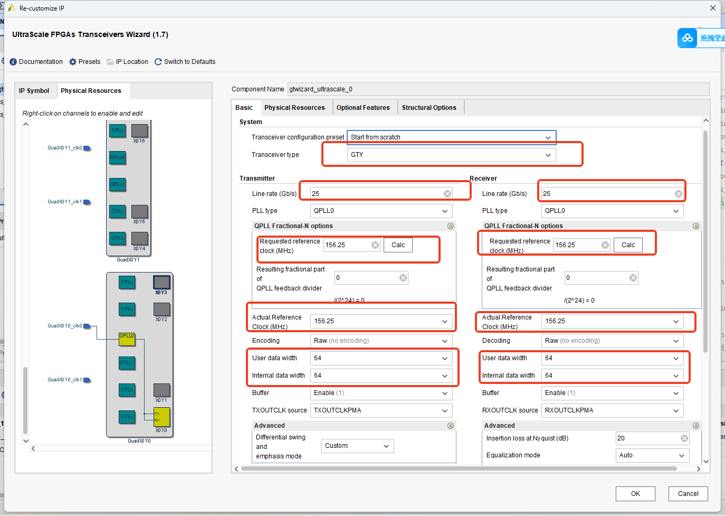The image size is (725, 516).
Task: Click the Basic tab's horizontal scrollbar
Action: [459, 468]
